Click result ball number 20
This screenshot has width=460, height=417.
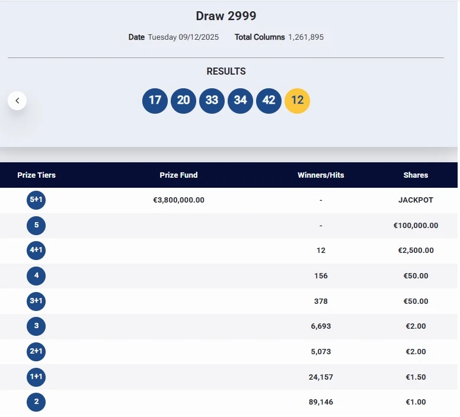click(183, 100)
